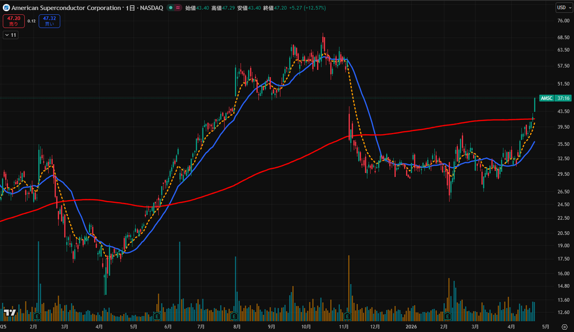
Task: Click the green market status dot
Action: coord(171,8)
